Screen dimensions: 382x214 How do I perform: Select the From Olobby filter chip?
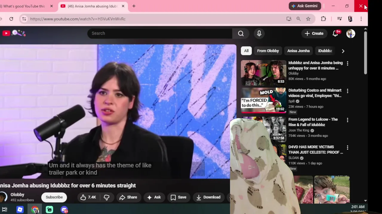268,51
